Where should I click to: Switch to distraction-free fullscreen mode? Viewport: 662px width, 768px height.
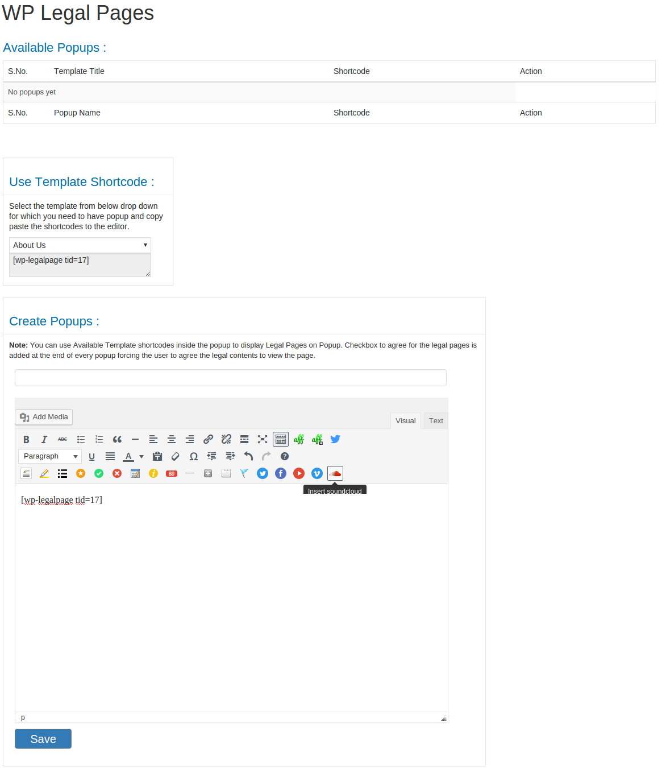tap(263, 439)
